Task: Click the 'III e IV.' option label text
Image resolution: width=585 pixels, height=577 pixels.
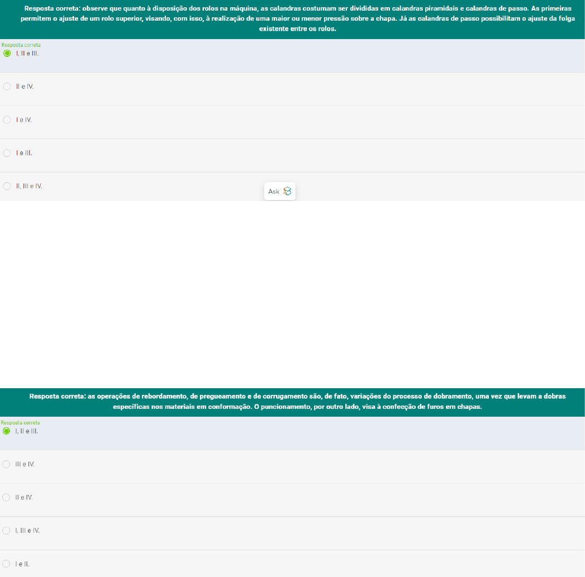Action: (25, 464)
